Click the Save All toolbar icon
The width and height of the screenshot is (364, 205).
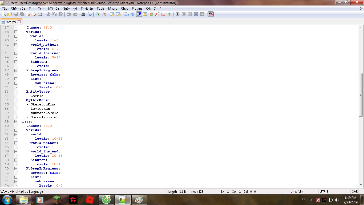pos(22,14)
